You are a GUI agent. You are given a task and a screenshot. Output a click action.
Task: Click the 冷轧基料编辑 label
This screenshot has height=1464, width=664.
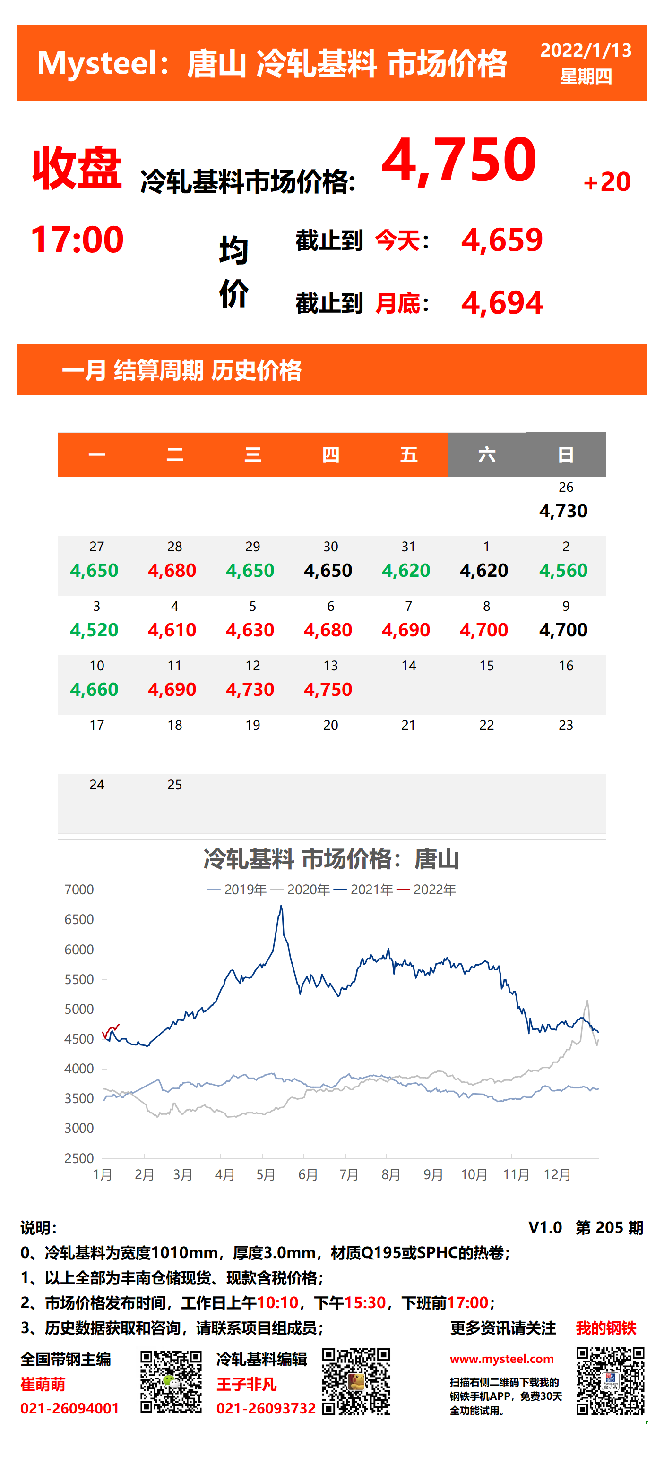tap(261, 1359)
